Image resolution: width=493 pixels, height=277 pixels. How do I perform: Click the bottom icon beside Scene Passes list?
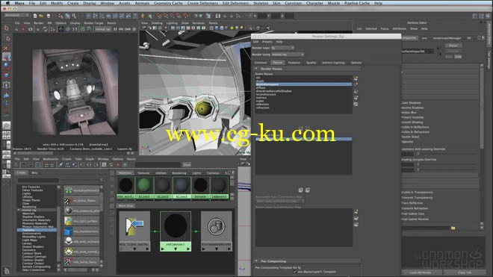tap(356, 104)
